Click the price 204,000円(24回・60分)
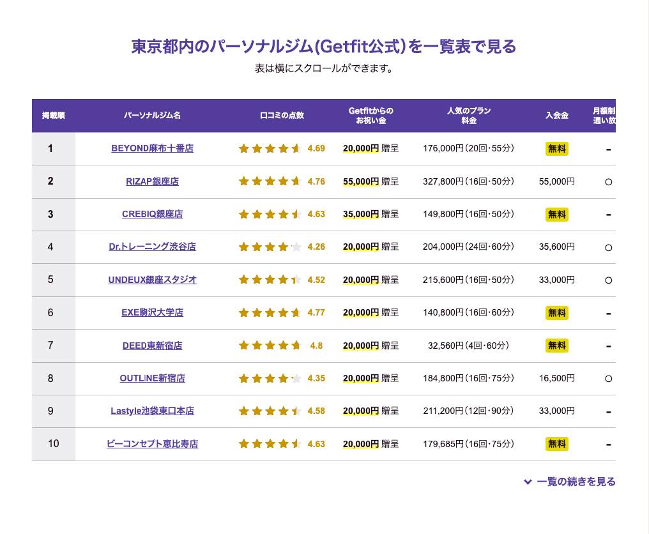The image size is (649, 534). point(468,247)
